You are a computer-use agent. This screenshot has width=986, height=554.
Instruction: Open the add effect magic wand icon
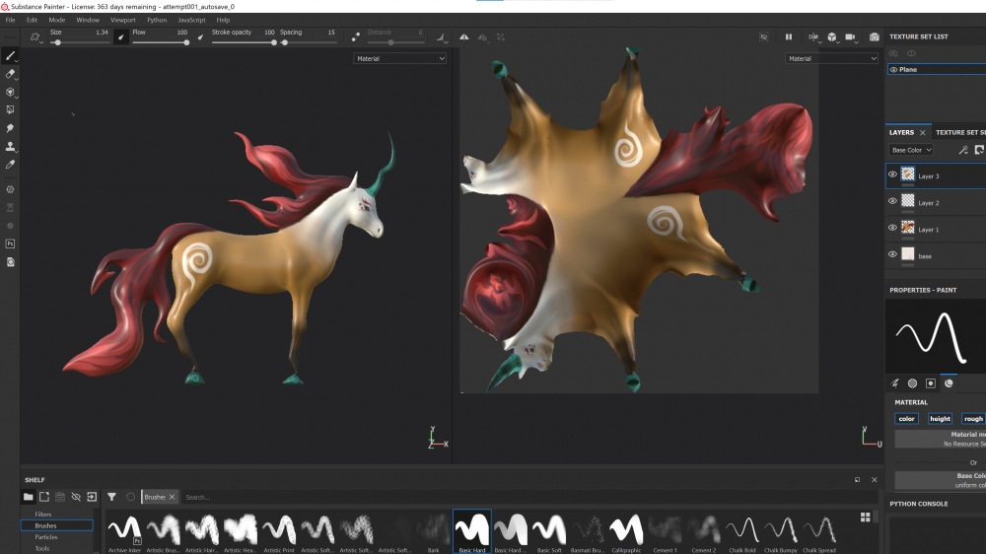click(963, 150)
